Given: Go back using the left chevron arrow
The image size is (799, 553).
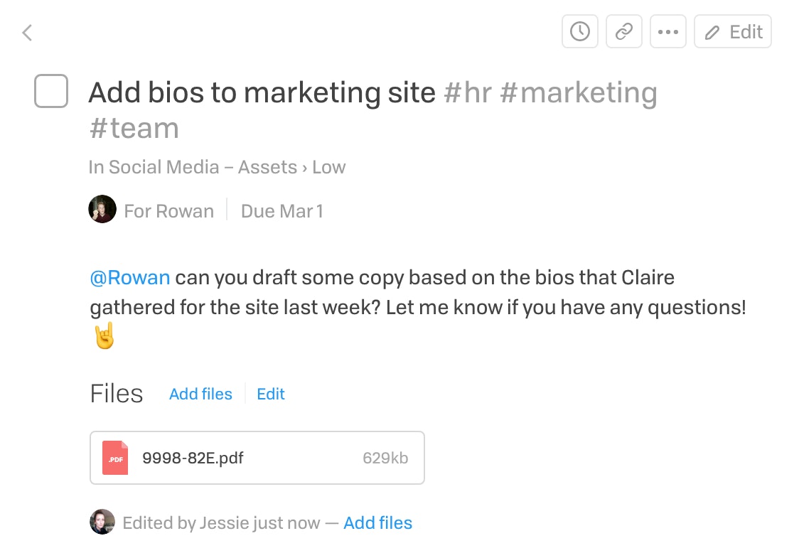Looking at the screenshot, I should coord(28,33).
